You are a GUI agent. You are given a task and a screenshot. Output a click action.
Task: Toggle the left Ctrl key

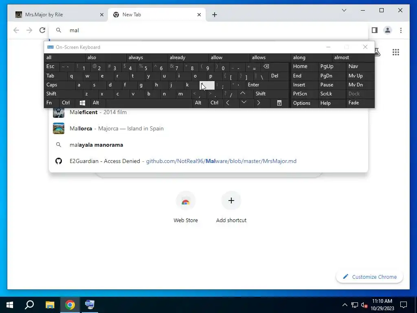[x=68, y=103]
